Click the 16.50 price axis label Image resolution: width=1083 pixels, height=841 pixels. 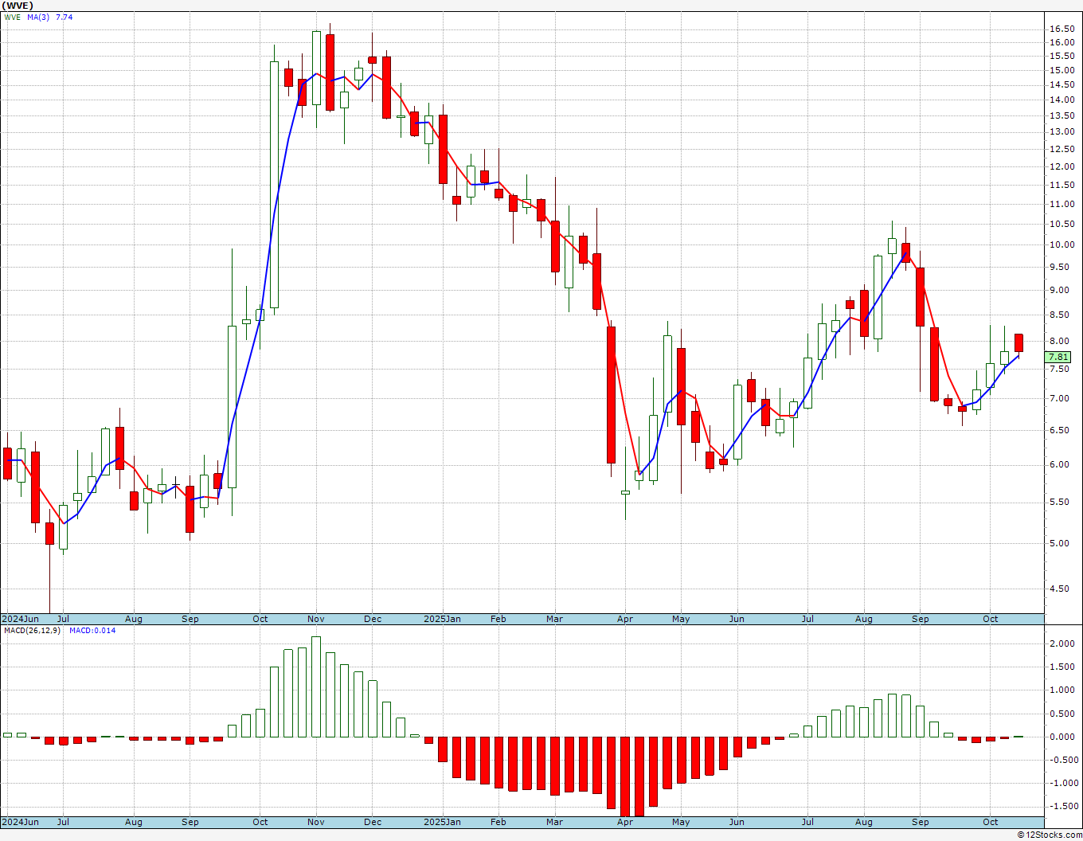[1061, 29]
